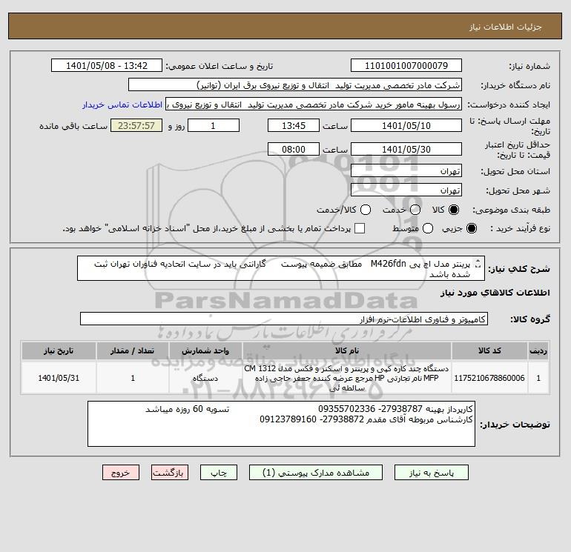Click the بازگشت back button
The image size is (571, 552).
click(170, 473)
